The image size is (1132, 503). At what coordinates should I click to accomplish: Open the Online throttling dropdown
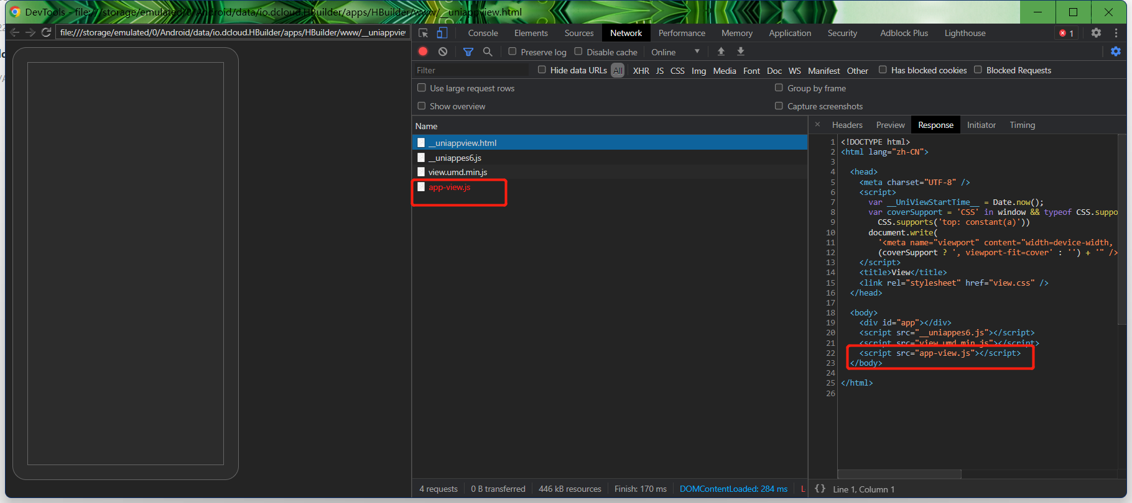coord(675,52)
